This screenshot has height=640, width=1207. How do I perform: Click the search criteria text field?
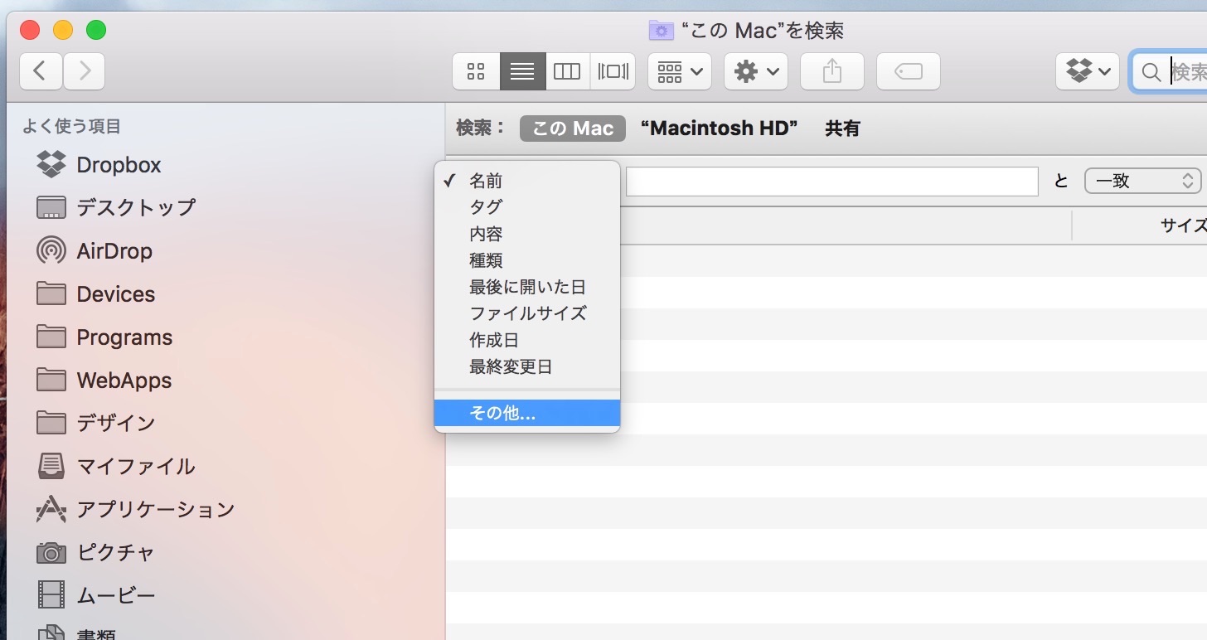click(831, 182)
